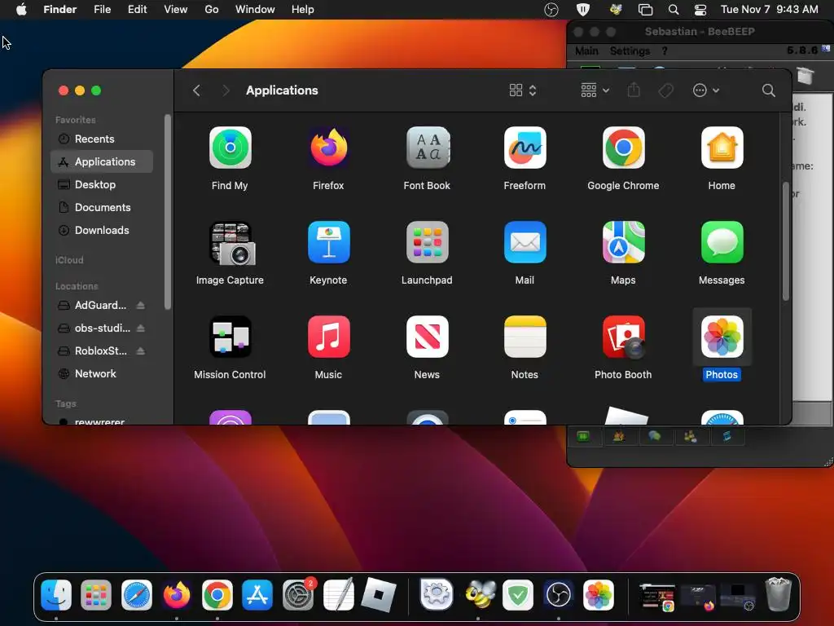Open the Edit menu
The image size is (834, 626).
pos(137,10)
